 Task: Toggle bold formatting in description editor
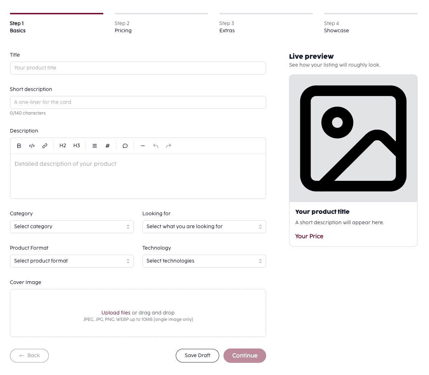tap(19, 146)
